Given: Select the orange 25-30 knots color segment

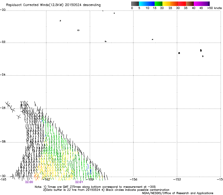Looking at the screenshot, I should [174, 4].
